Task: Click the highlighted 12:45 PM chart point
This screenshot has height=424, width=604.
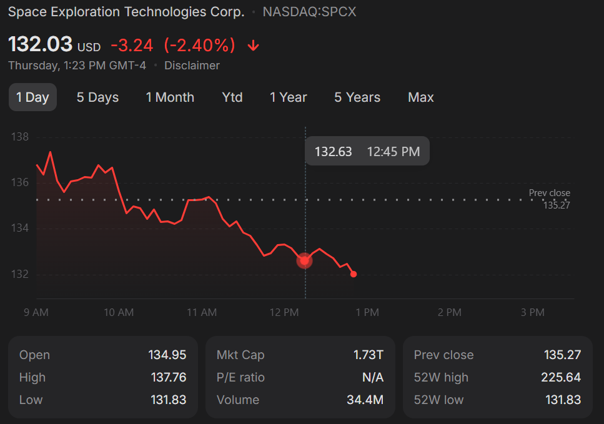Action: pyautogui.click(x=305, y=261)
